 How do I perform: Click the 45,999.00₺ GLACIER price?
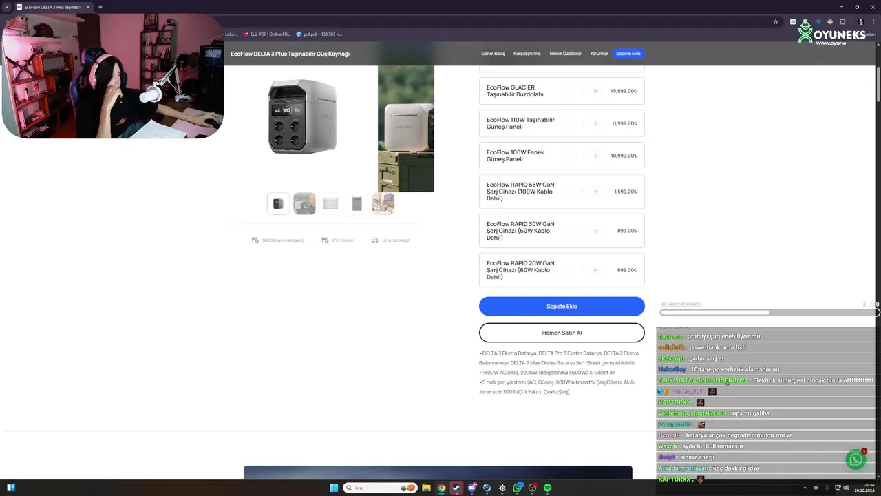tap(623, 91)
